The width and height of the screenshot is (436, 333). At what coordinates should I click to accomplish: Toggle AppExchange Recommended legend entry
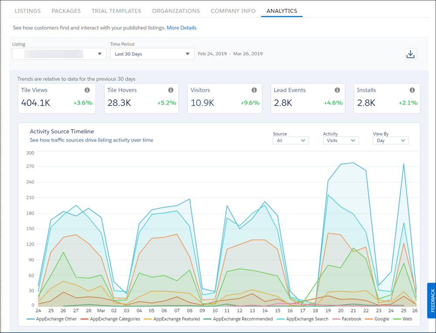(x=238, y=319)
